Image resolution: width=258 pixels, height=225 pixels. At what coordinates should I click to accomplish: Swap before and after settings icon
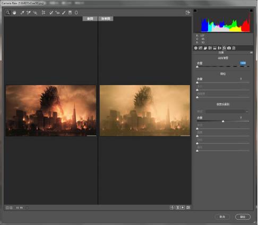click(x=178, y=207)
